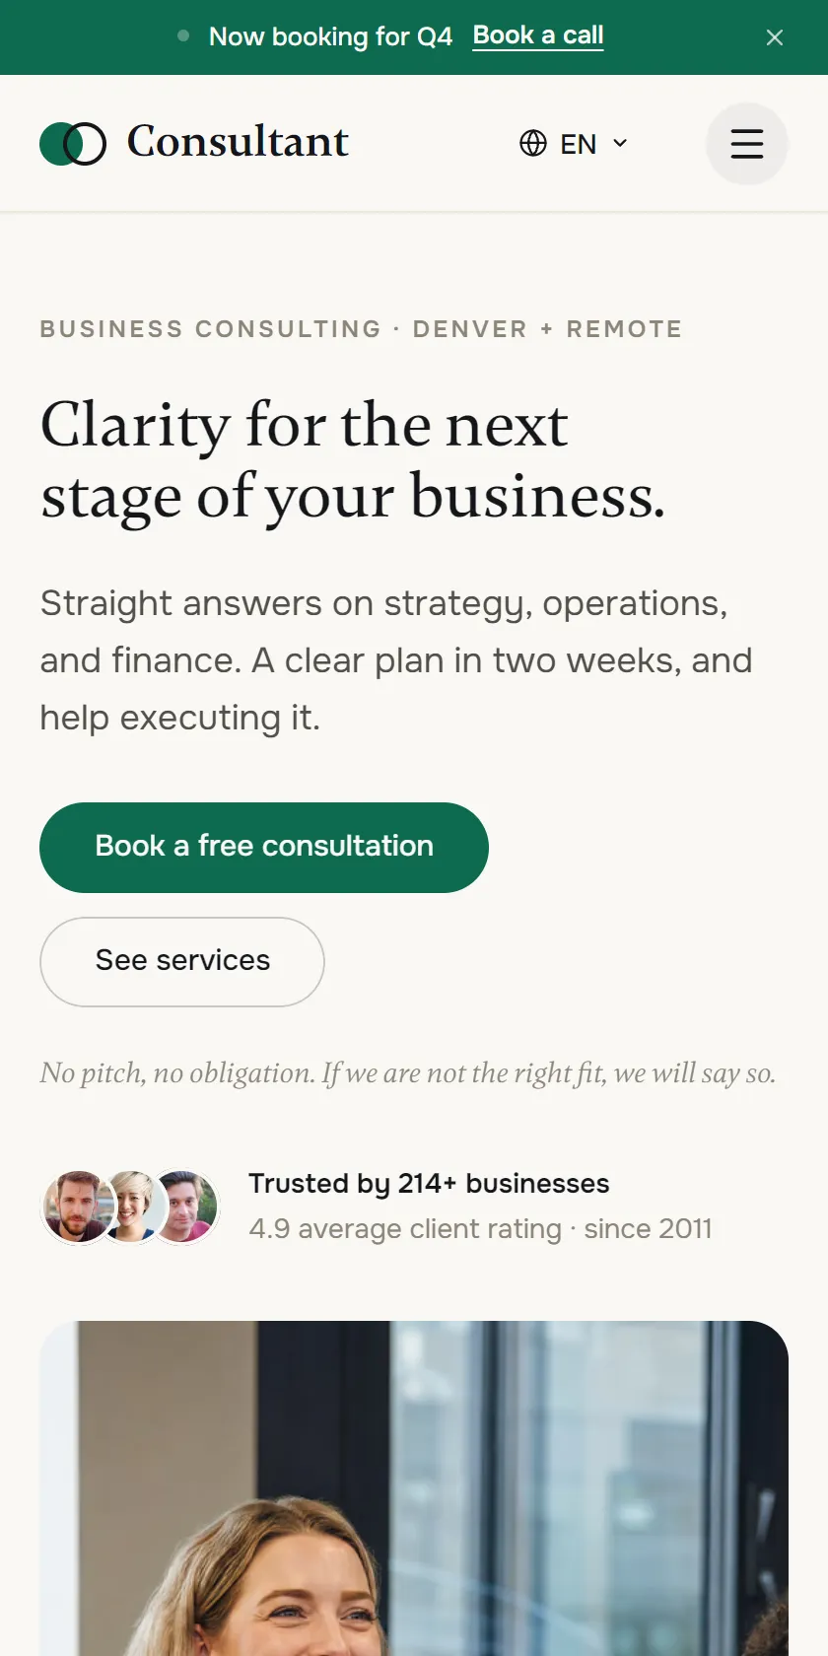828x1656 pixels.
Task: Click the overlapping circles logo icon
Action: pyautogui.click(x=73, y=144)
